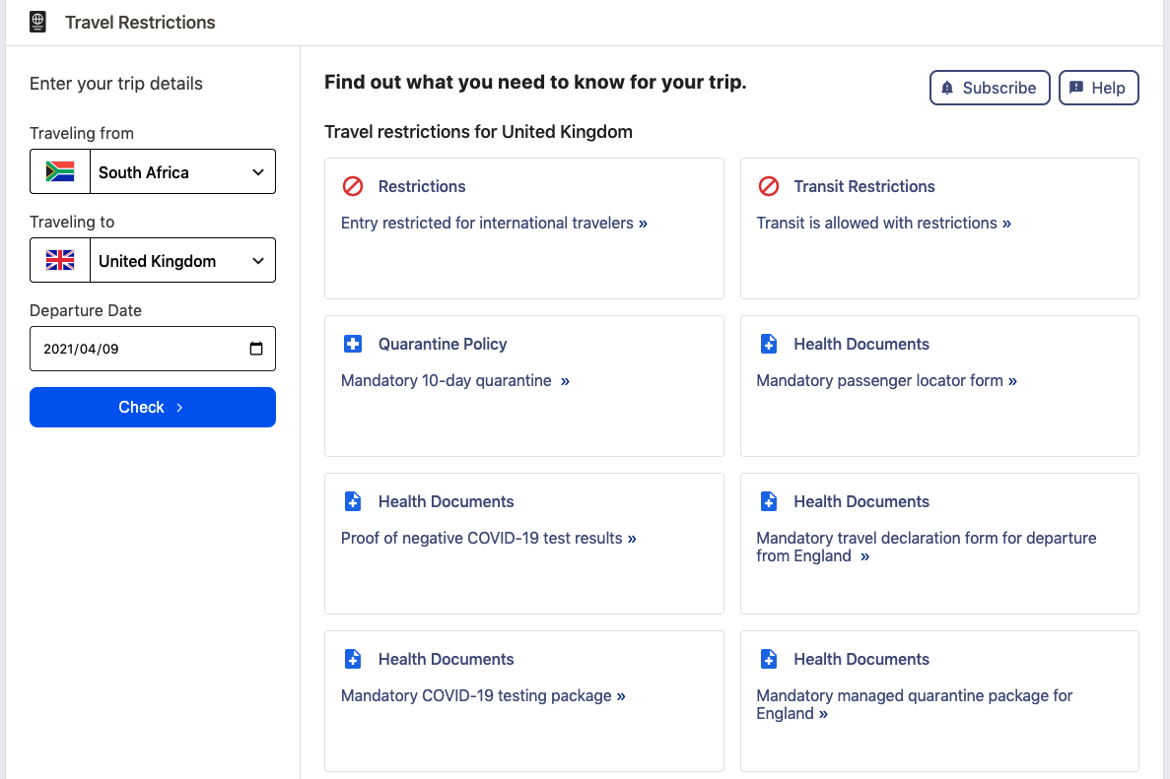Image resolution: width=1170 pixels, height=779 pixels.
Task: Open Proof of negative COVID-19 test results link
Action: point(489,539)
